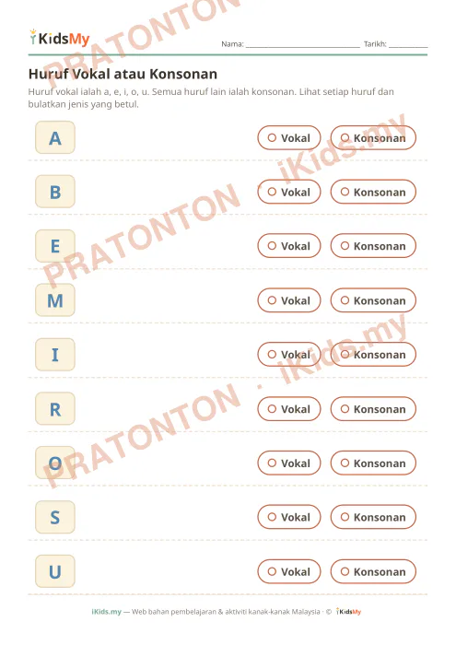456x645 pixels.
Task: Click the letter A tile
Action: click(x=55, y=138)
